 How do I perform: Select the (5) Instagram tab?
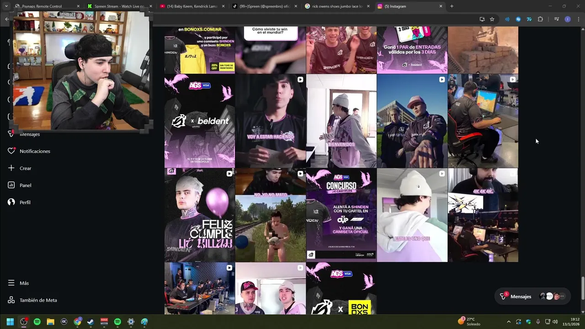click(409, 6)
